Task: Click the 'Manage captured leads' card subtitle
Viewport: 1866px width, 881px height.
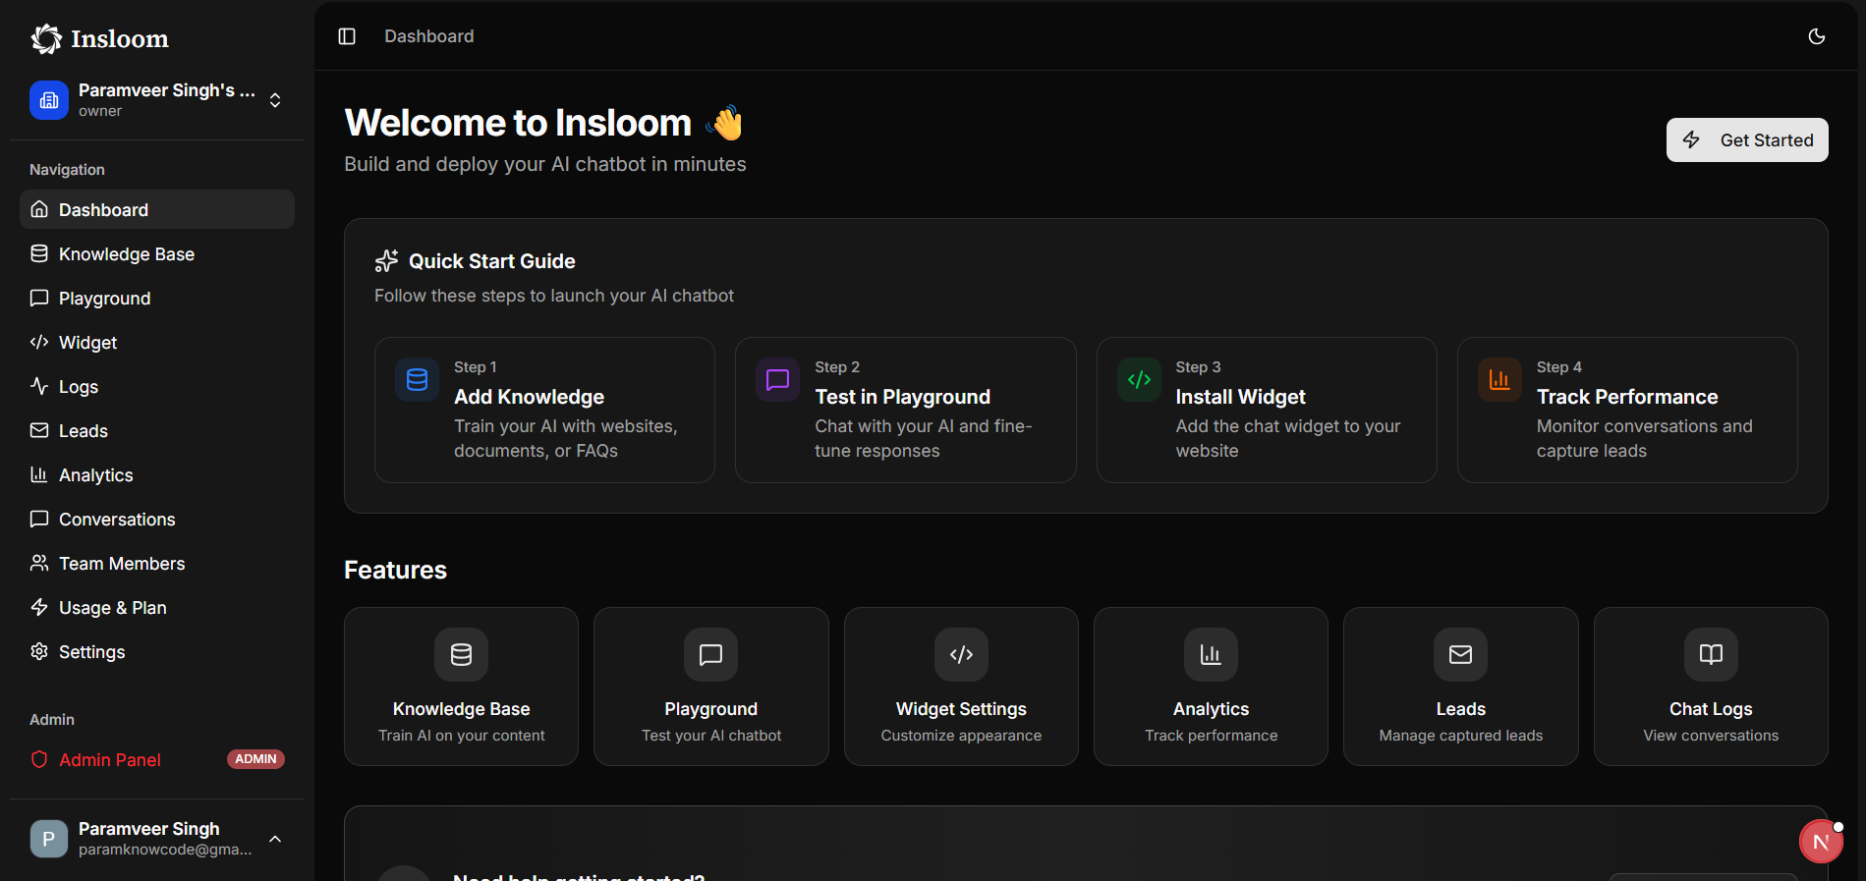Action: tap(1460, 736)
